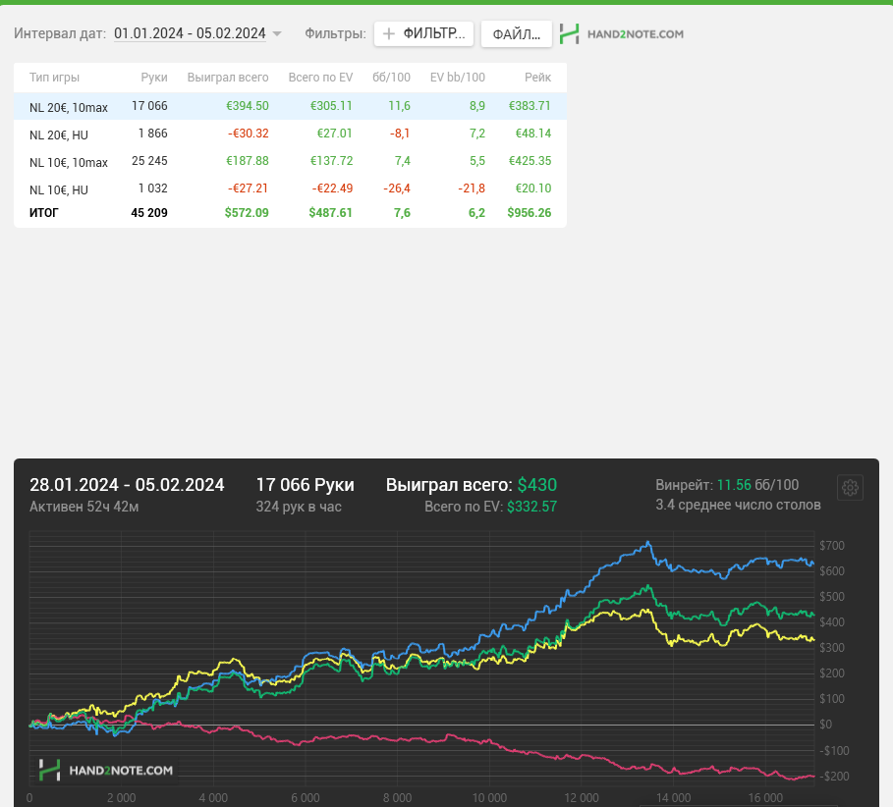This screenshot has height=807, width=893.
Task: Click the Hand2Note logo beside the filters
Action: pos(621,34)
